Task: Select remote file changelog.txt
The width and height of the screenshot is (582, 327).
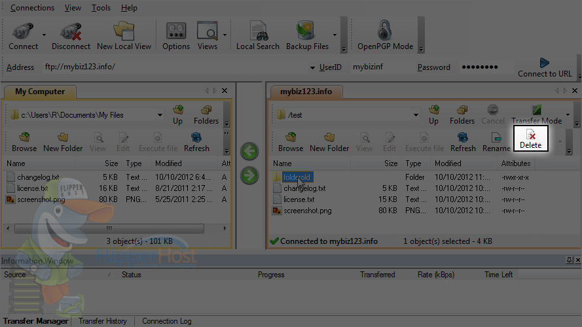Action: [304, 188]
